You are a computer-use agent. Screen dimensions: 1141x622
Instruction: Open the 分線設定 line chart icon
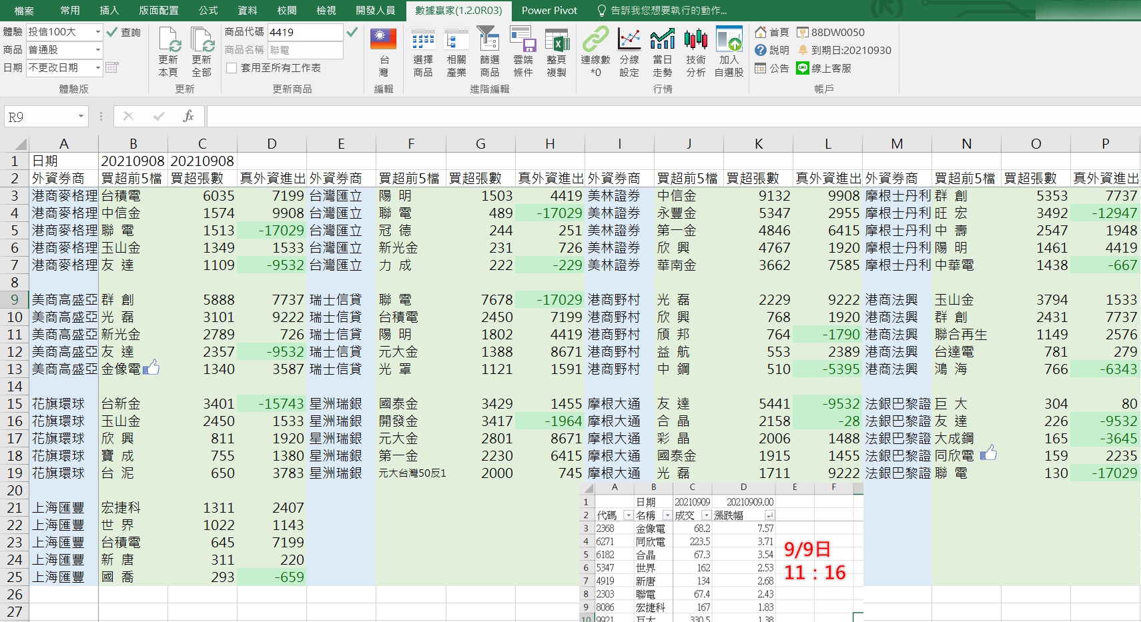629,39
